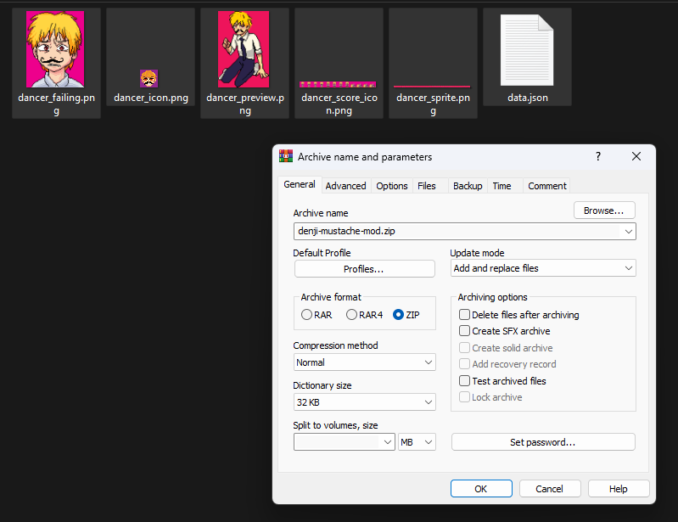Click the Cancel button

550,489
